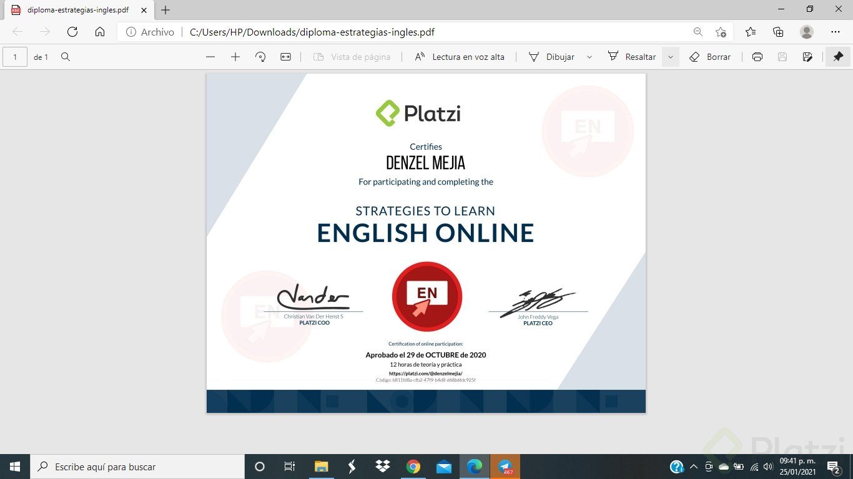The image size is (853, 479).
Task: Open a new browser tab
Action: 165,10
